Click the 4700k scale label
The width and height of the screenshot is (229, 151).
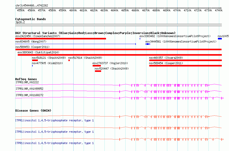click(x=177, y=10)
